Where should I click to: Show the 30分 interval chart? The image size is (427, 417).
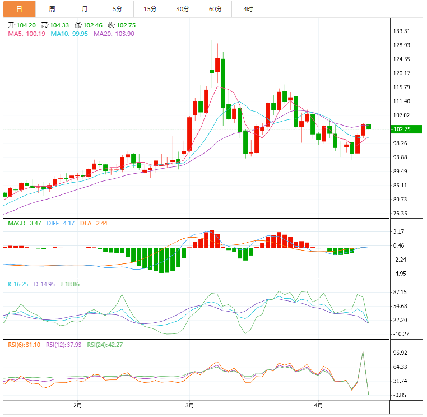pyautogui.click(x=183, y=9)
